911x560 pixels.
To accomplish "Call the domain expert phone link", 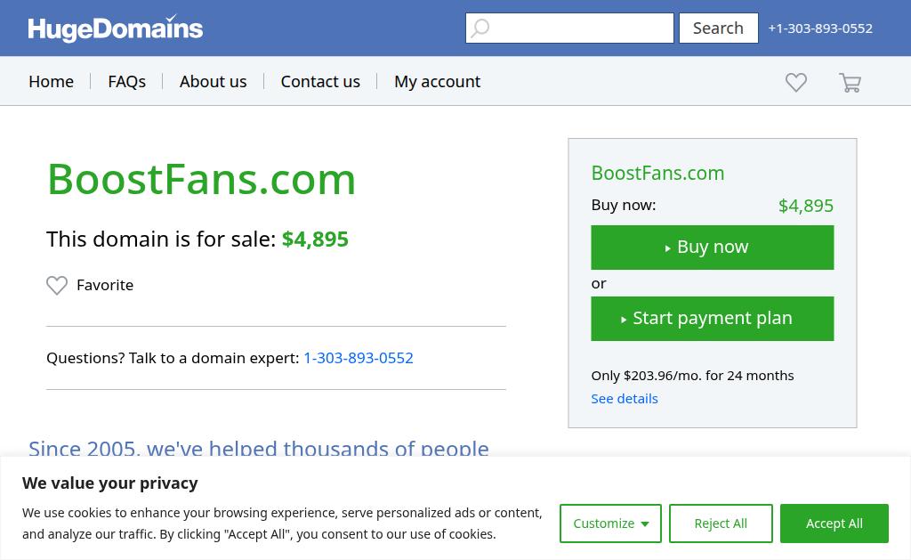I will (359, 358).
